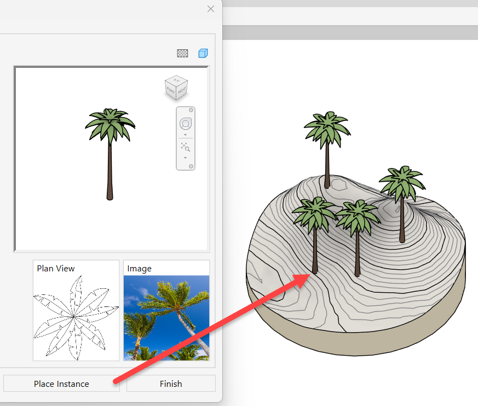Click the checkered render appearance icon
The height and width of the screenshot is (406, 478).
(183, 53)
